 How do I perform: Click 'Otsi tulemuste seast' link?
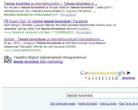(63, 103)
